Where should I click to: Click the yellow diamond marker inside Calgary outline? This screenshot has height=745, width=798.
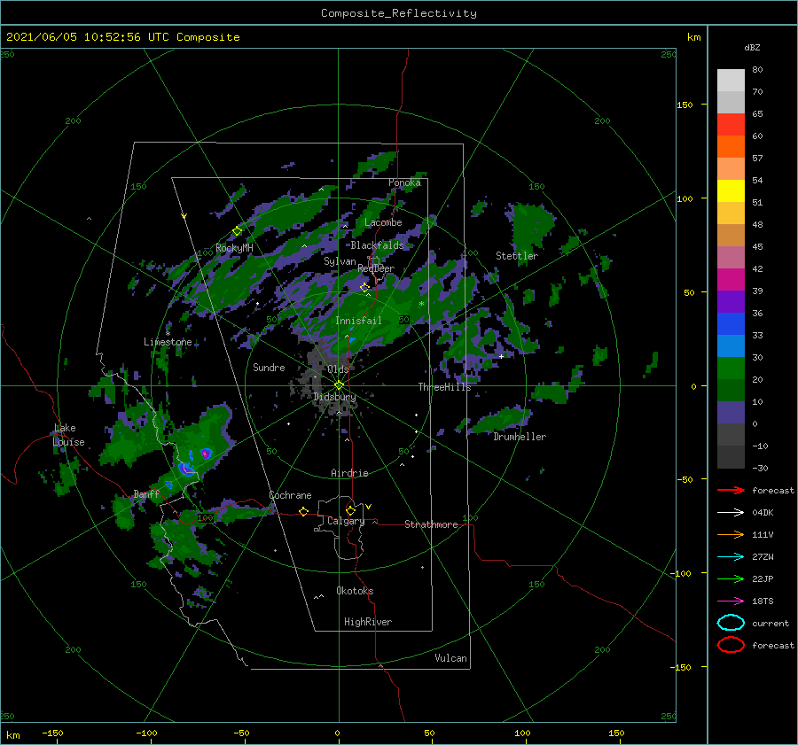click(350, 510)
